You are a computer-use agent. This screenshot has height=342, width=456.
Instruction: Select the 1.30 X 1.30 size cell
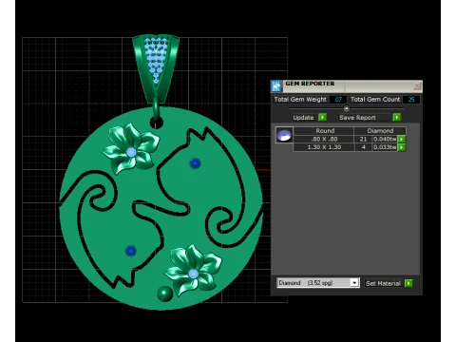(x=324, y=147)
